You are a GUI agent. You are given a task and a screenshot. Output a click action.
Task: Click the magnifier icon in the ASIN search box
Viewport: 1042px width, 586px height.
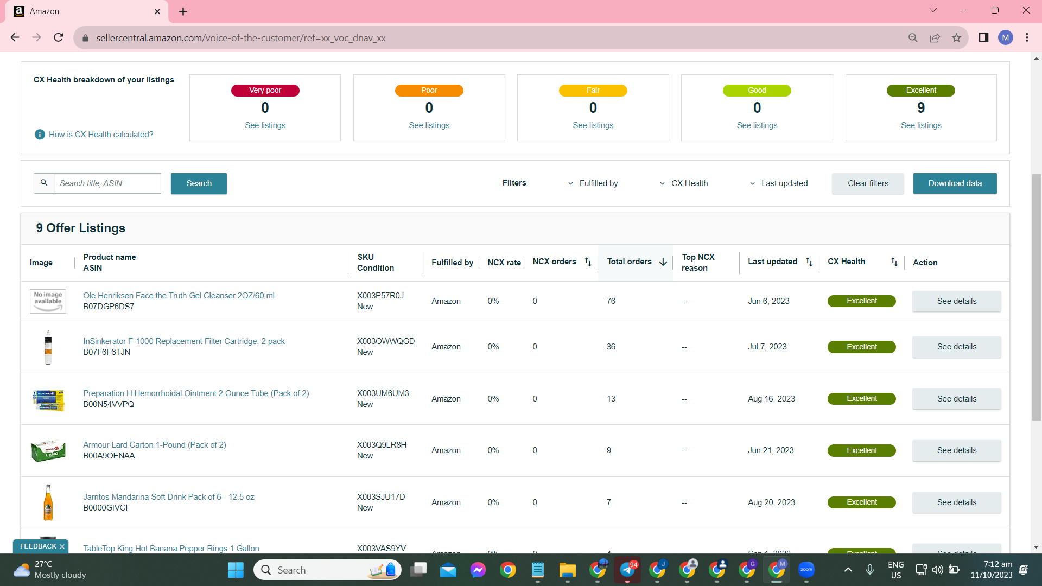[44, 183]
